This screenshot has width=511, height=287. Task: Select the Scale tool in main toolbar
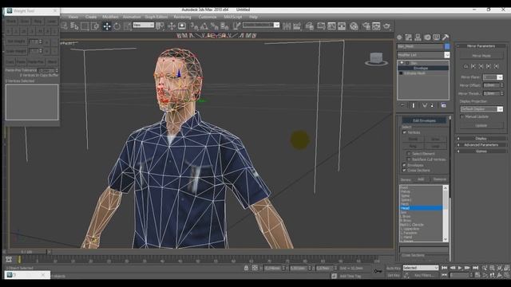tap(127, 26)
